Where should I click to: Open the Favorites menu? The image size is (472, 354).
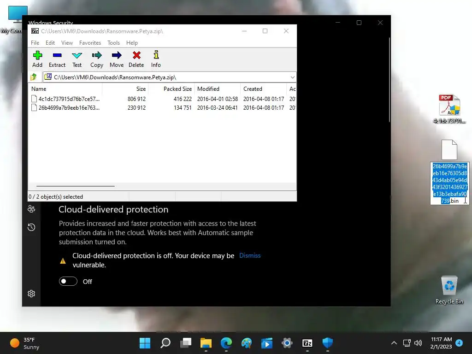pos(90,43)
